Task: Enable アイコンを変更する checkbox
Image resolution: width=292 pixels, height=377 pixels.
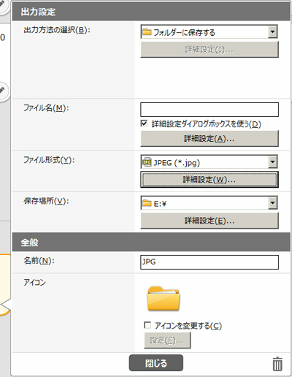Action: [147, 325]
